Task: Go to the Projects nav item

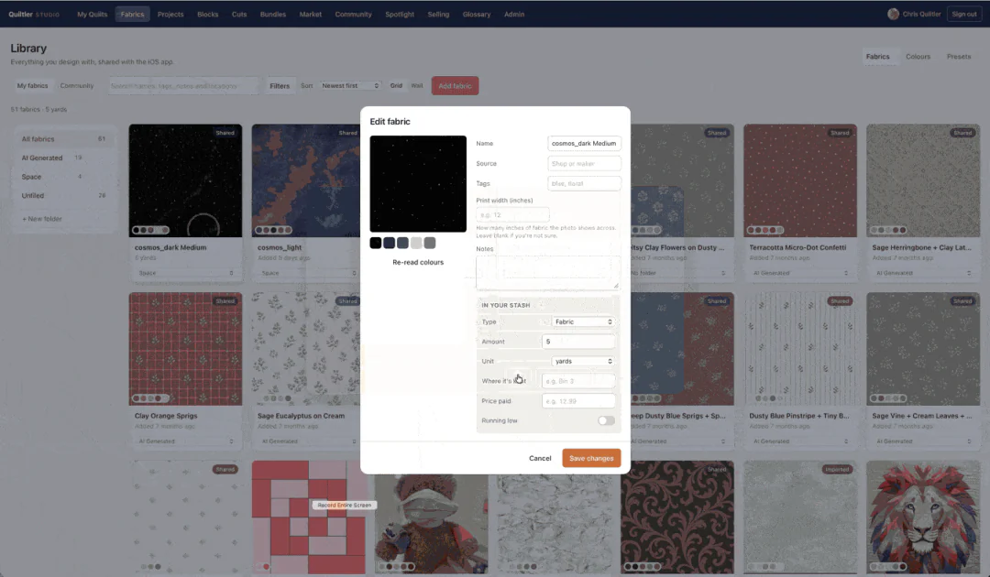Action: 170,14
